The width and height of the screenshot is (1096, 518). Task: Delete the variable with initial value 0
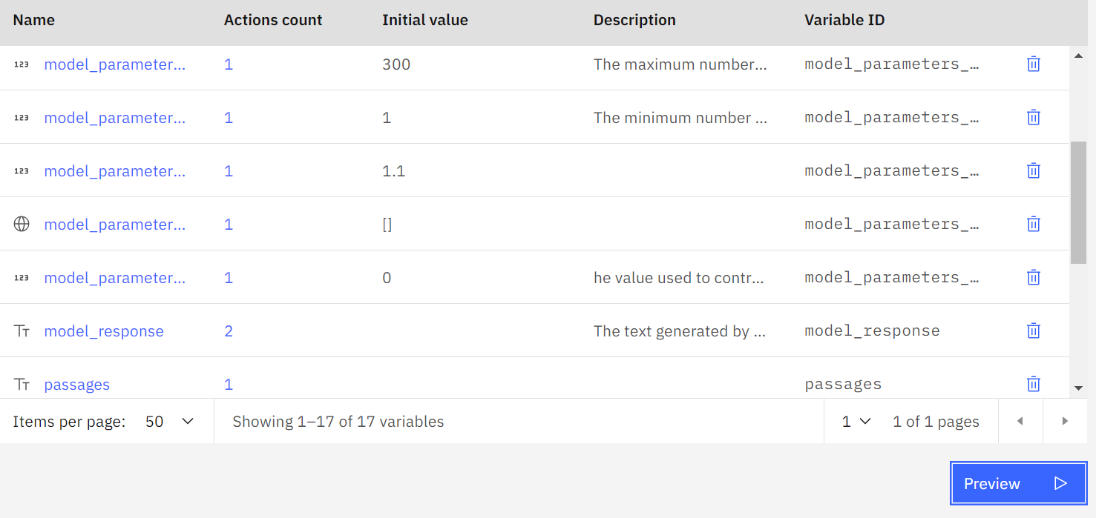pos(1033,278)
